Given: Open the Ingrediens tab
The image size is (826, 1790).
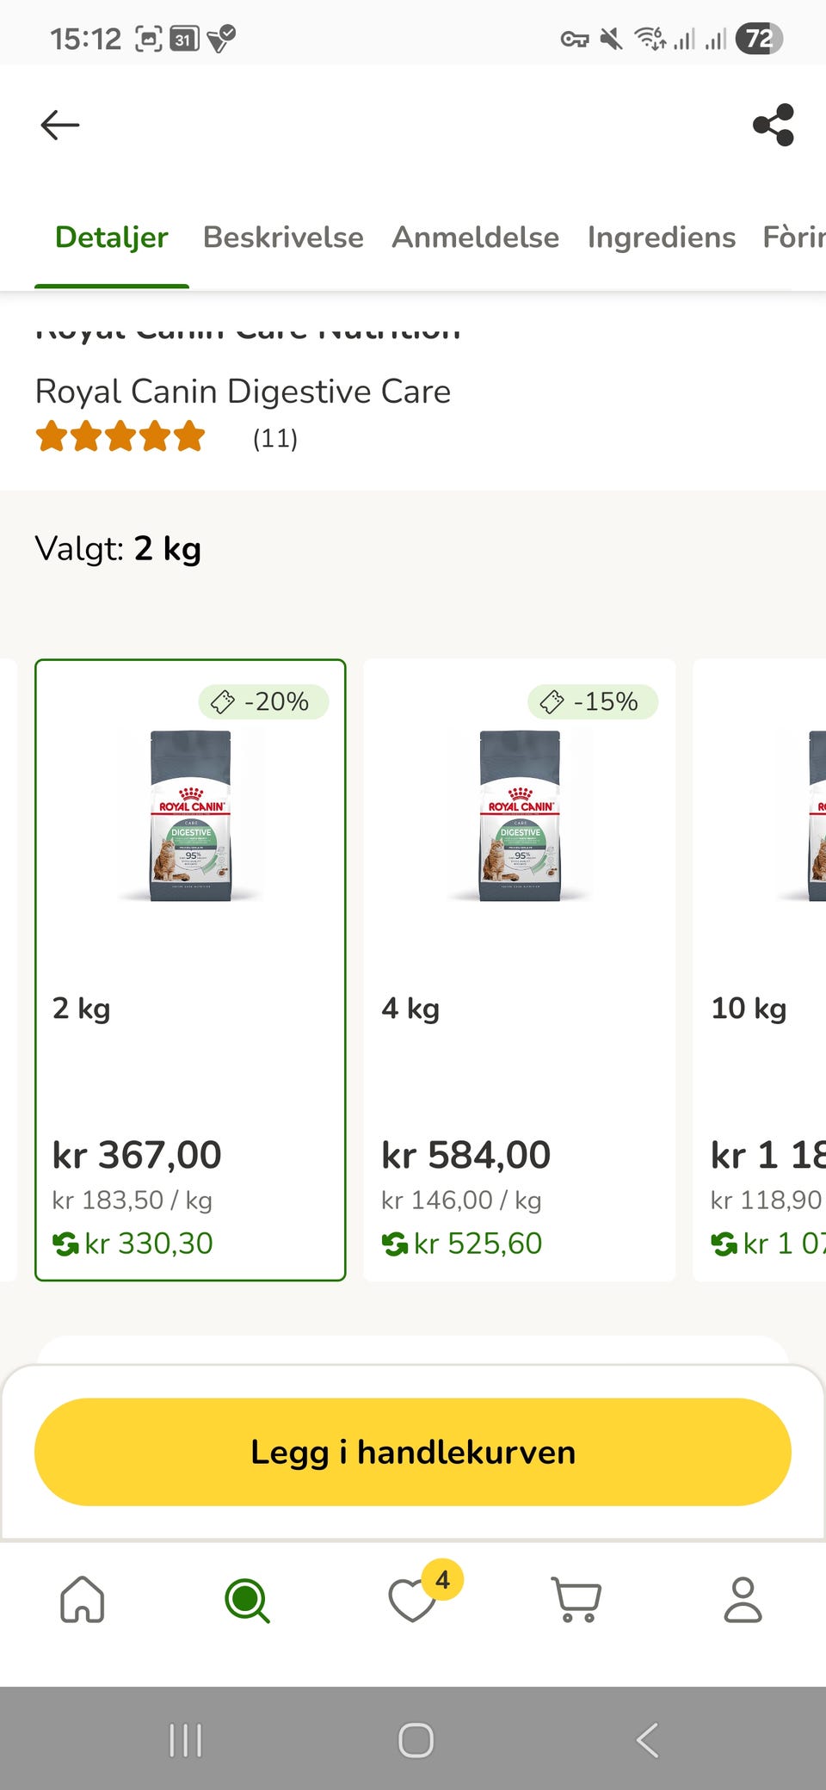Looking at the screenshot, I should pos(661,238).
